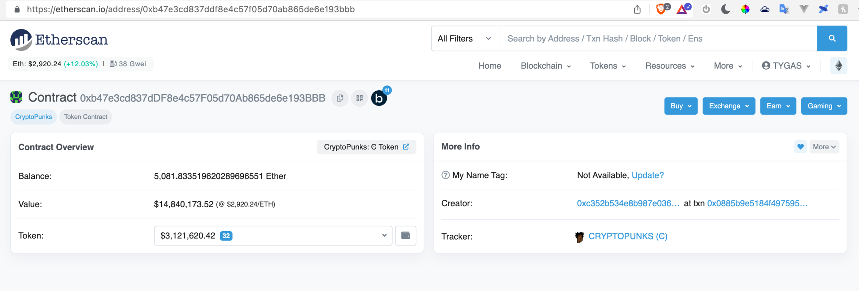Click the blue heart favorite icon
The image size is (859, 291).
[x=800, y=147]
